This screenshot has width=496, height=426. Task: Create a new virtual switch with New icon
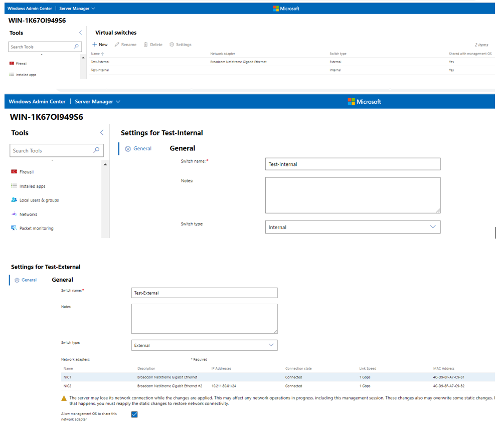coord(99,44)
